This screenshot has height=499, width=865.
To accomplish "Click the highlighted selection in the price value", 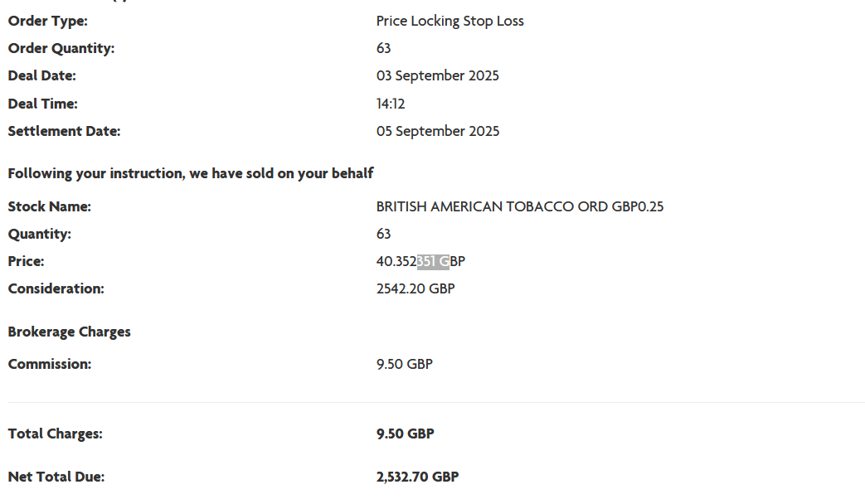I will pyautogui.click(x=433, y=262).
